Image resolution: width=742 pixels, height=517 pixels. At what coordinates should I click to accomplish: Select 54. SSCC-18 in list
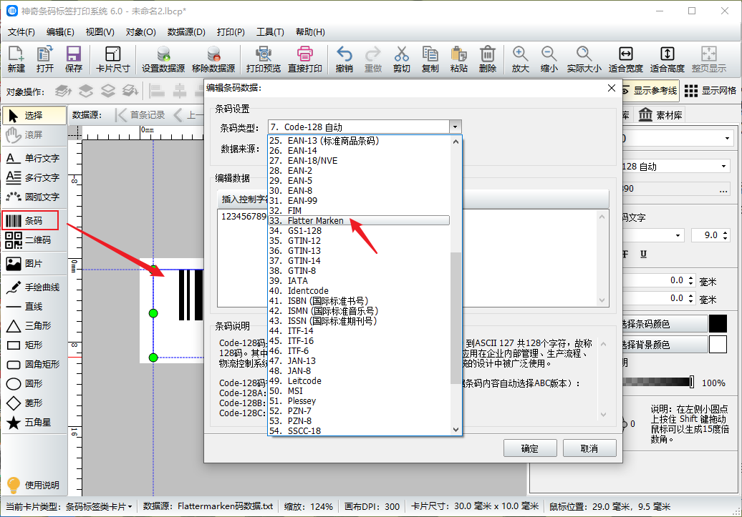click(x=359, y=431)
